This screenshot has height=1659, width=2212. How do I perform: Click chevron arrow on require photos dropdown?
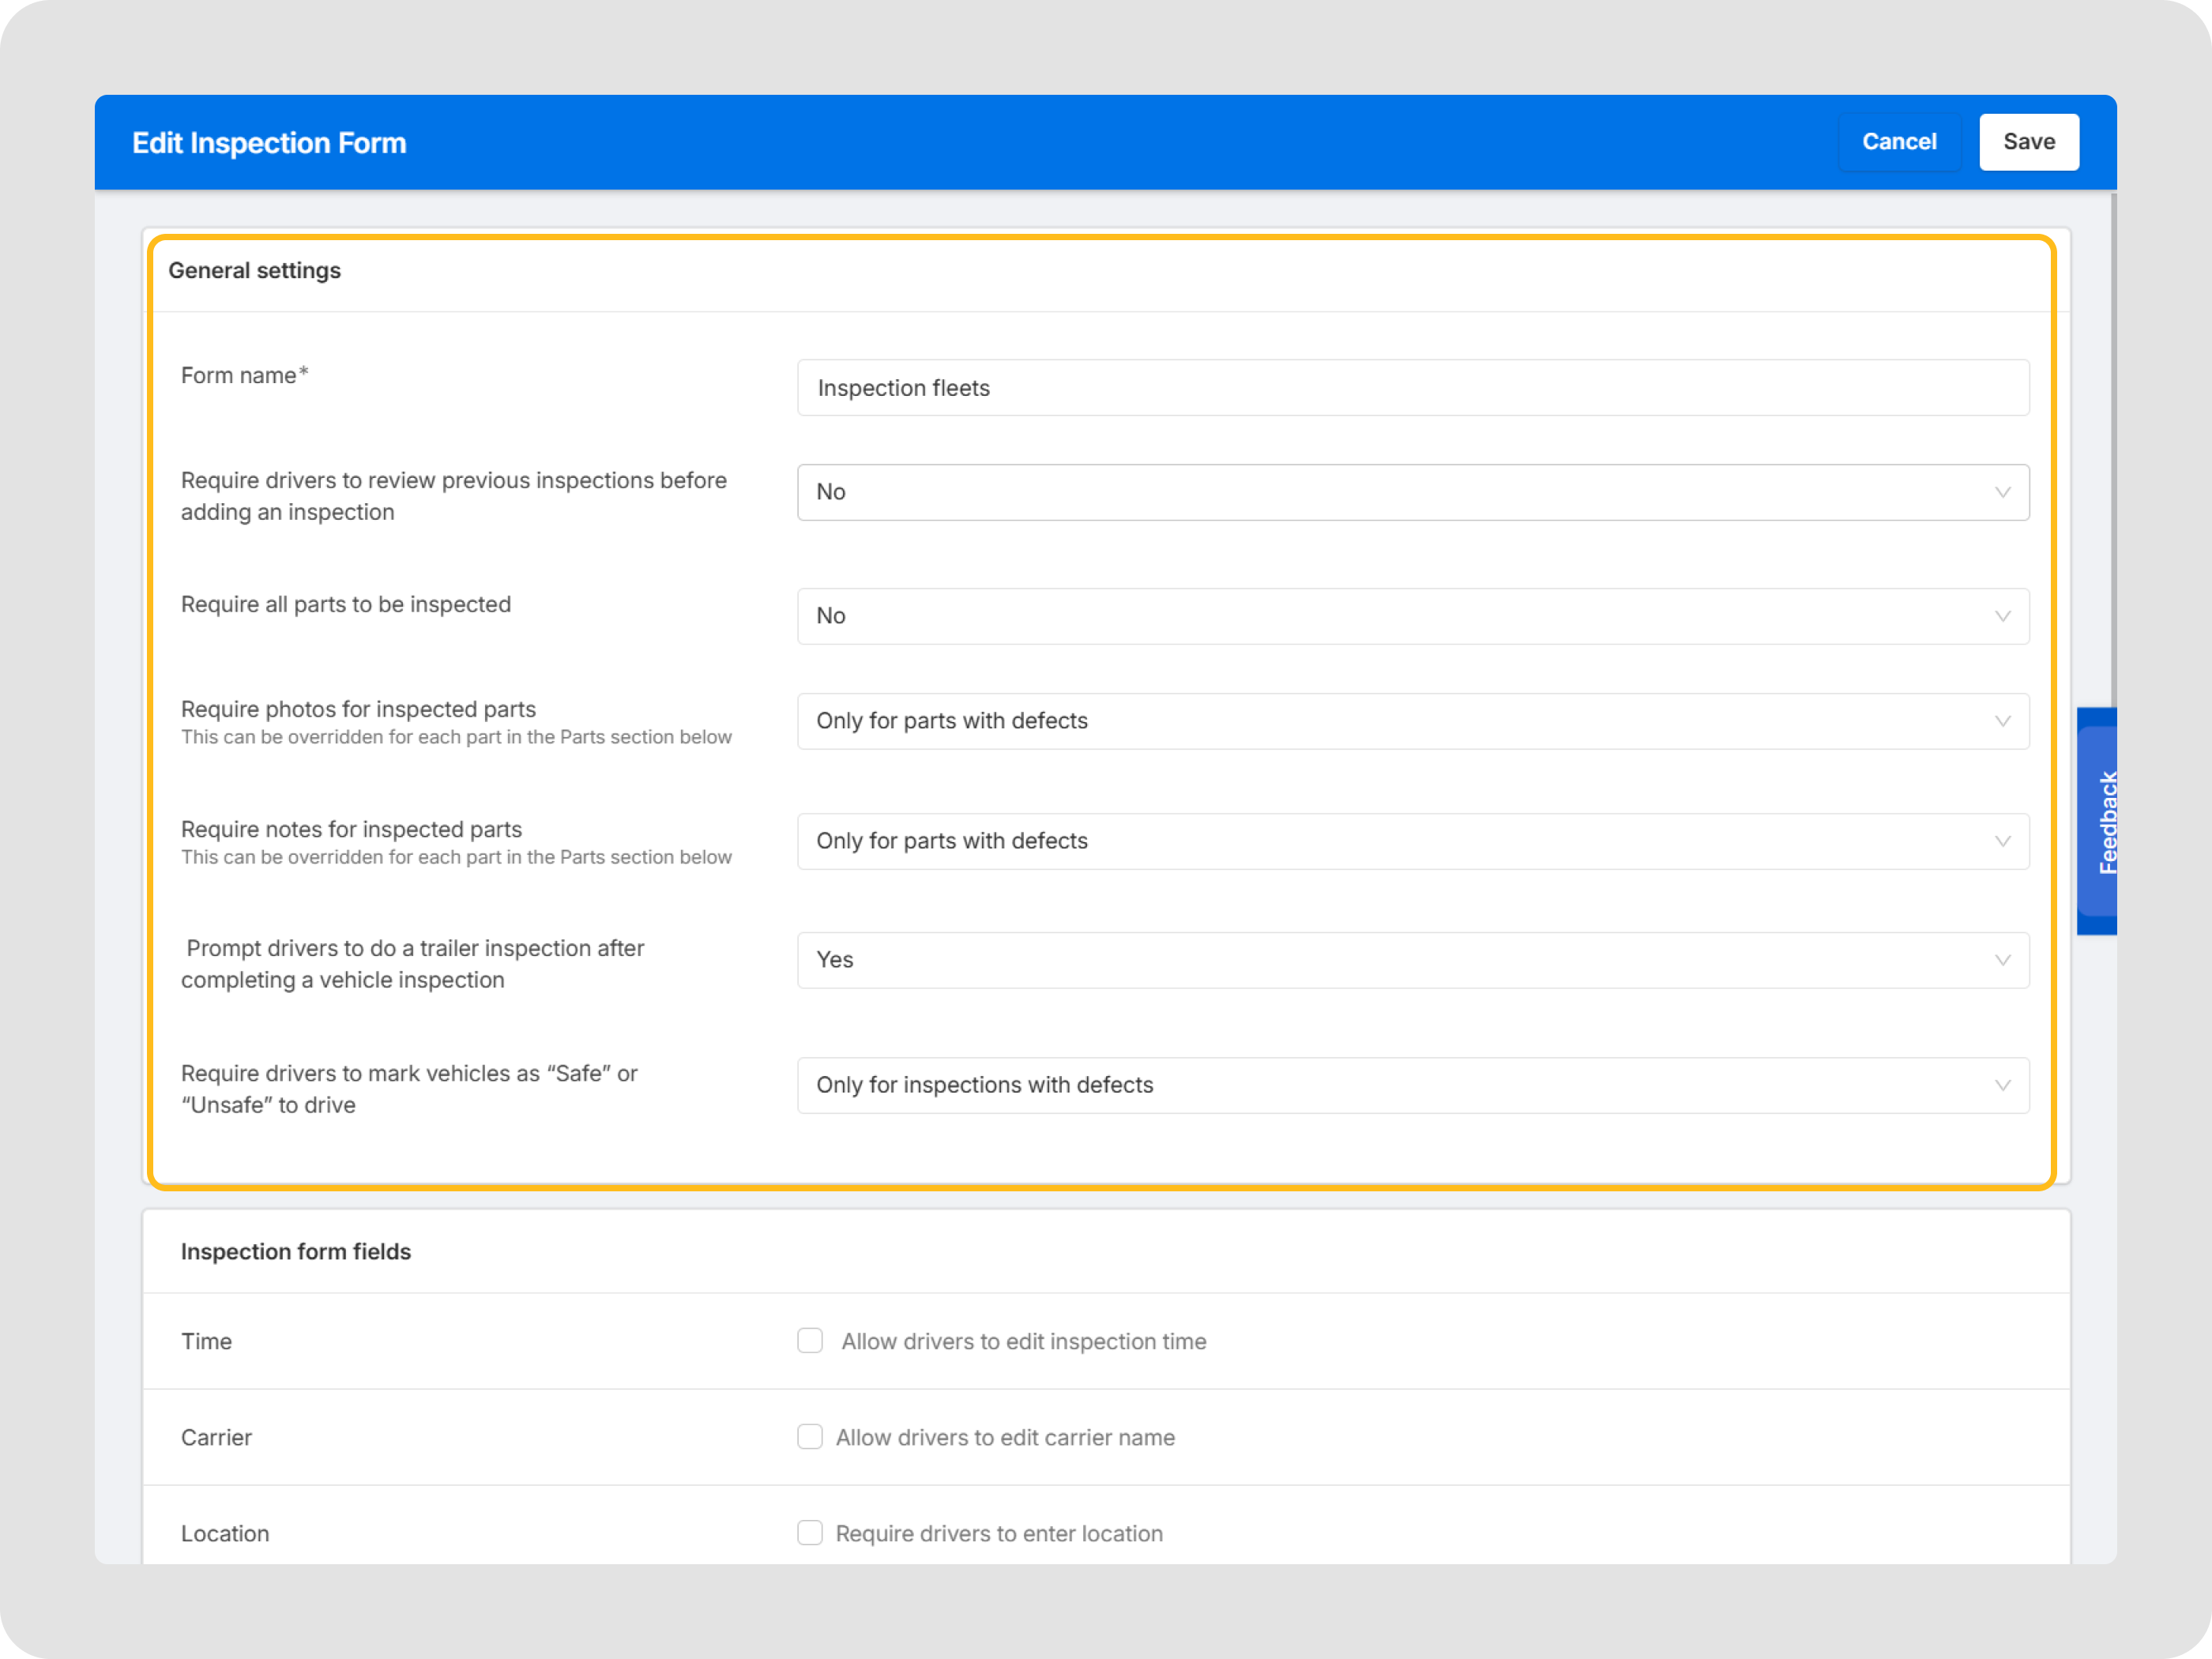(2002, 721)
